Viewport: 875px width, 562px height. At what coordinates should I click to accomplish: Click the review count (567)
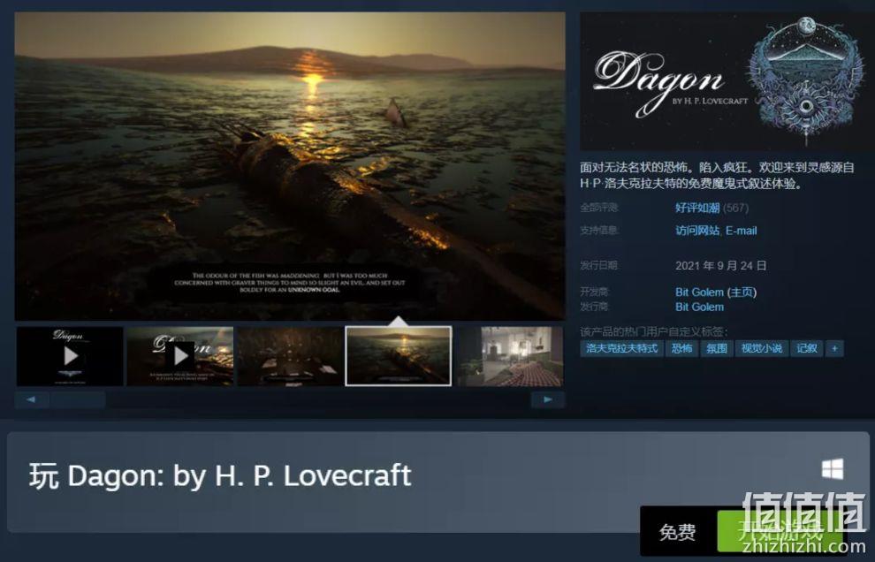[x=735, y=209]
